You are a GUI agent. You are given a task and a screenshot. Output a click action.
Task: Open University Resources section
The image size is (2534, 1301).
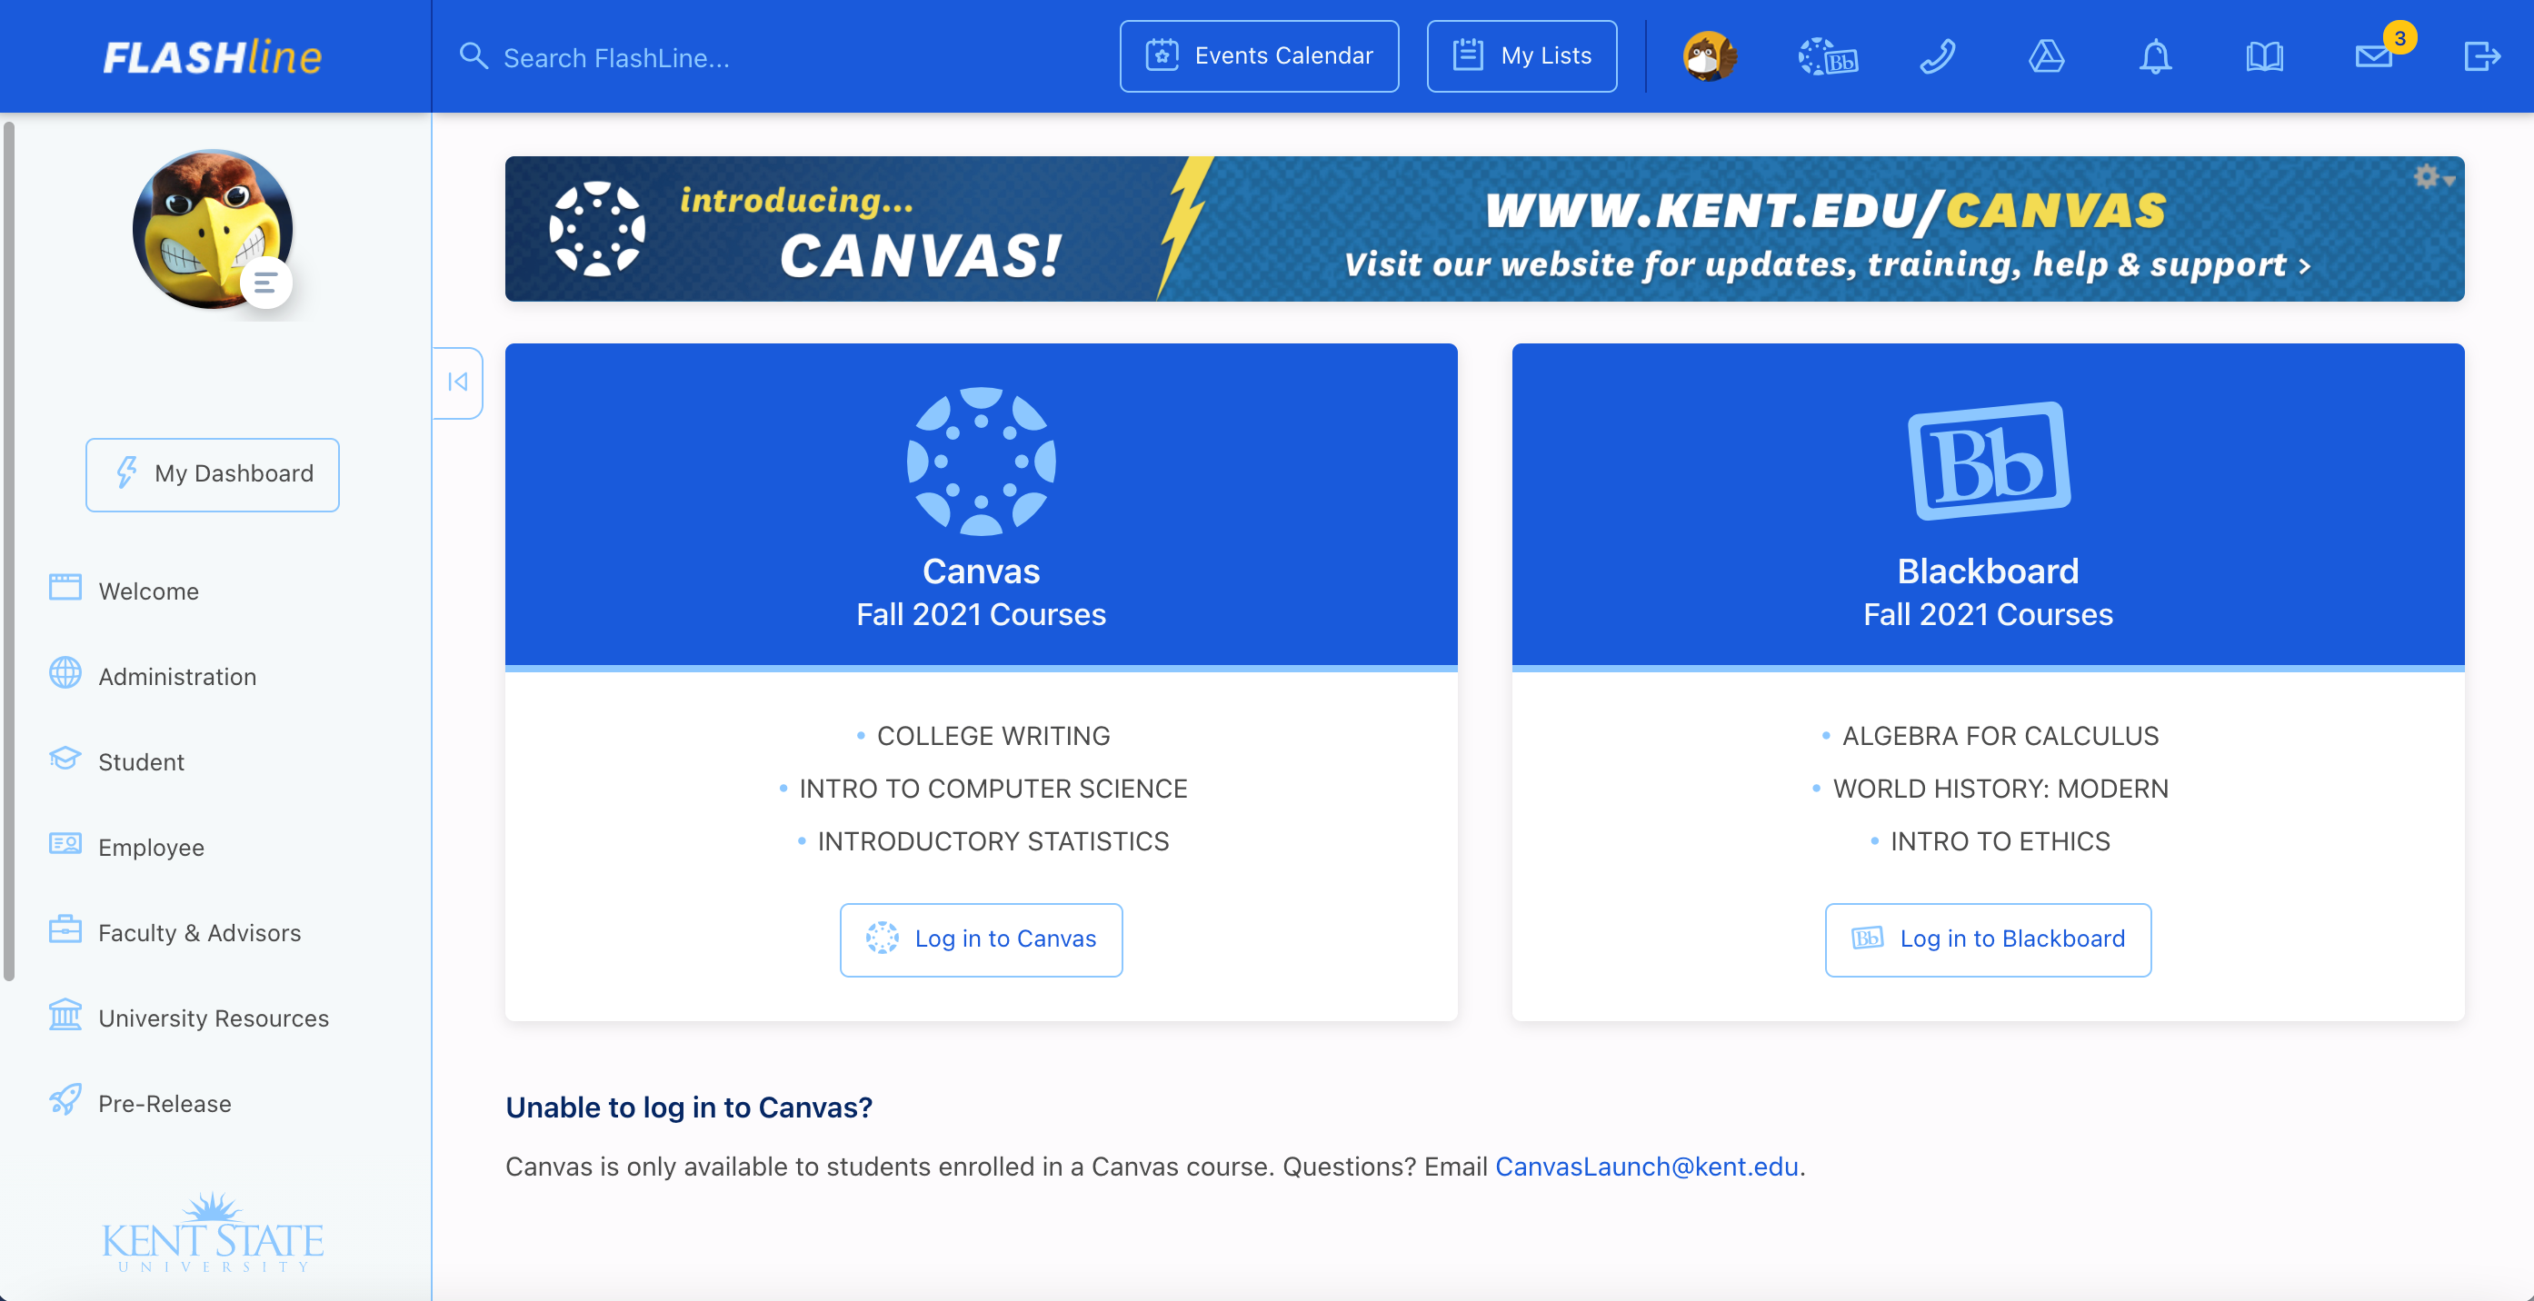click(214, 1018)
